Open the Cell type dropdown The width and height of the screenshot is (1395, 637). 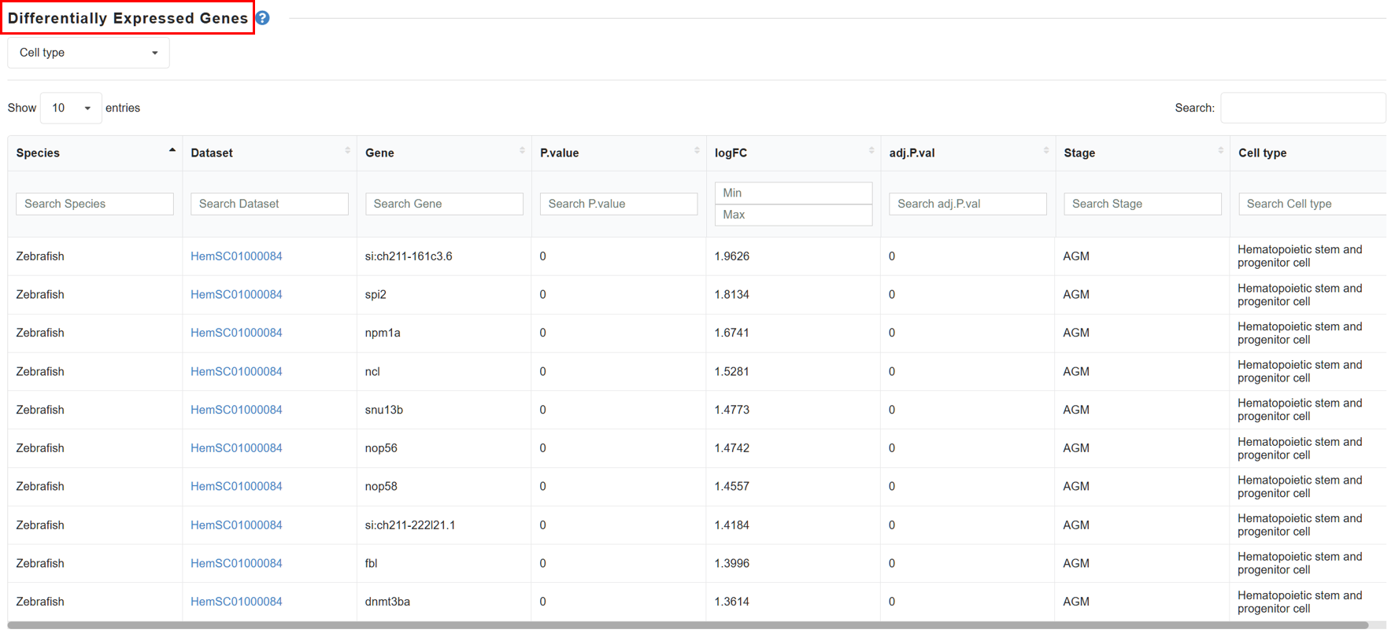click(88, 53)
